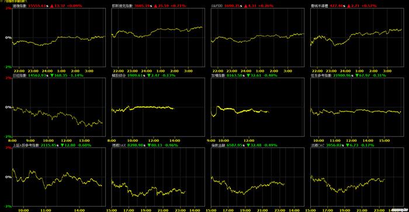Click the Taiwan weighted value 8163.58
Viewport: 409px width, 212px height.
click(234, 75)
